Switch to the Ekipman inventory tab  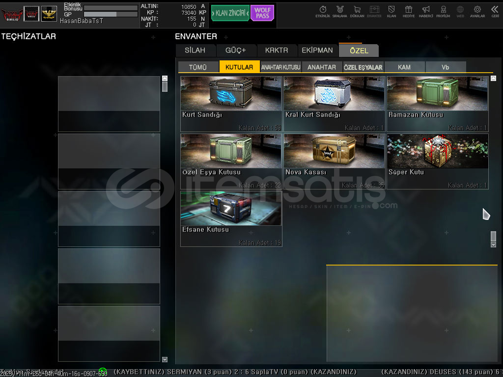317,50
